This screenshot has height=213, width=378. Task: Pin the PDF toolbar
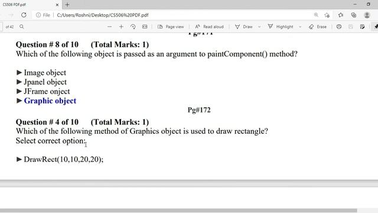[x=376, y=27]
